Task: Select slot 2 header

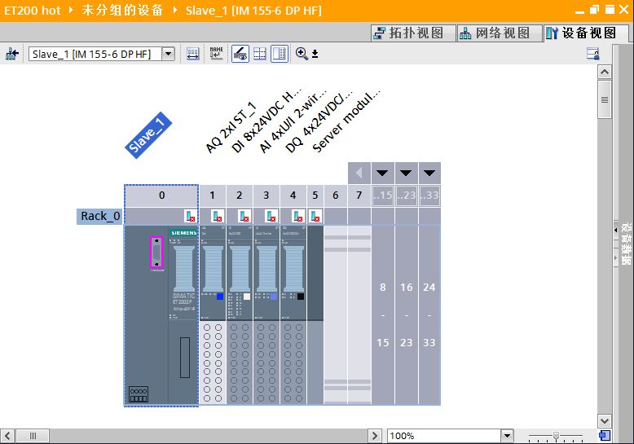Action: click(x=240, y=196)
